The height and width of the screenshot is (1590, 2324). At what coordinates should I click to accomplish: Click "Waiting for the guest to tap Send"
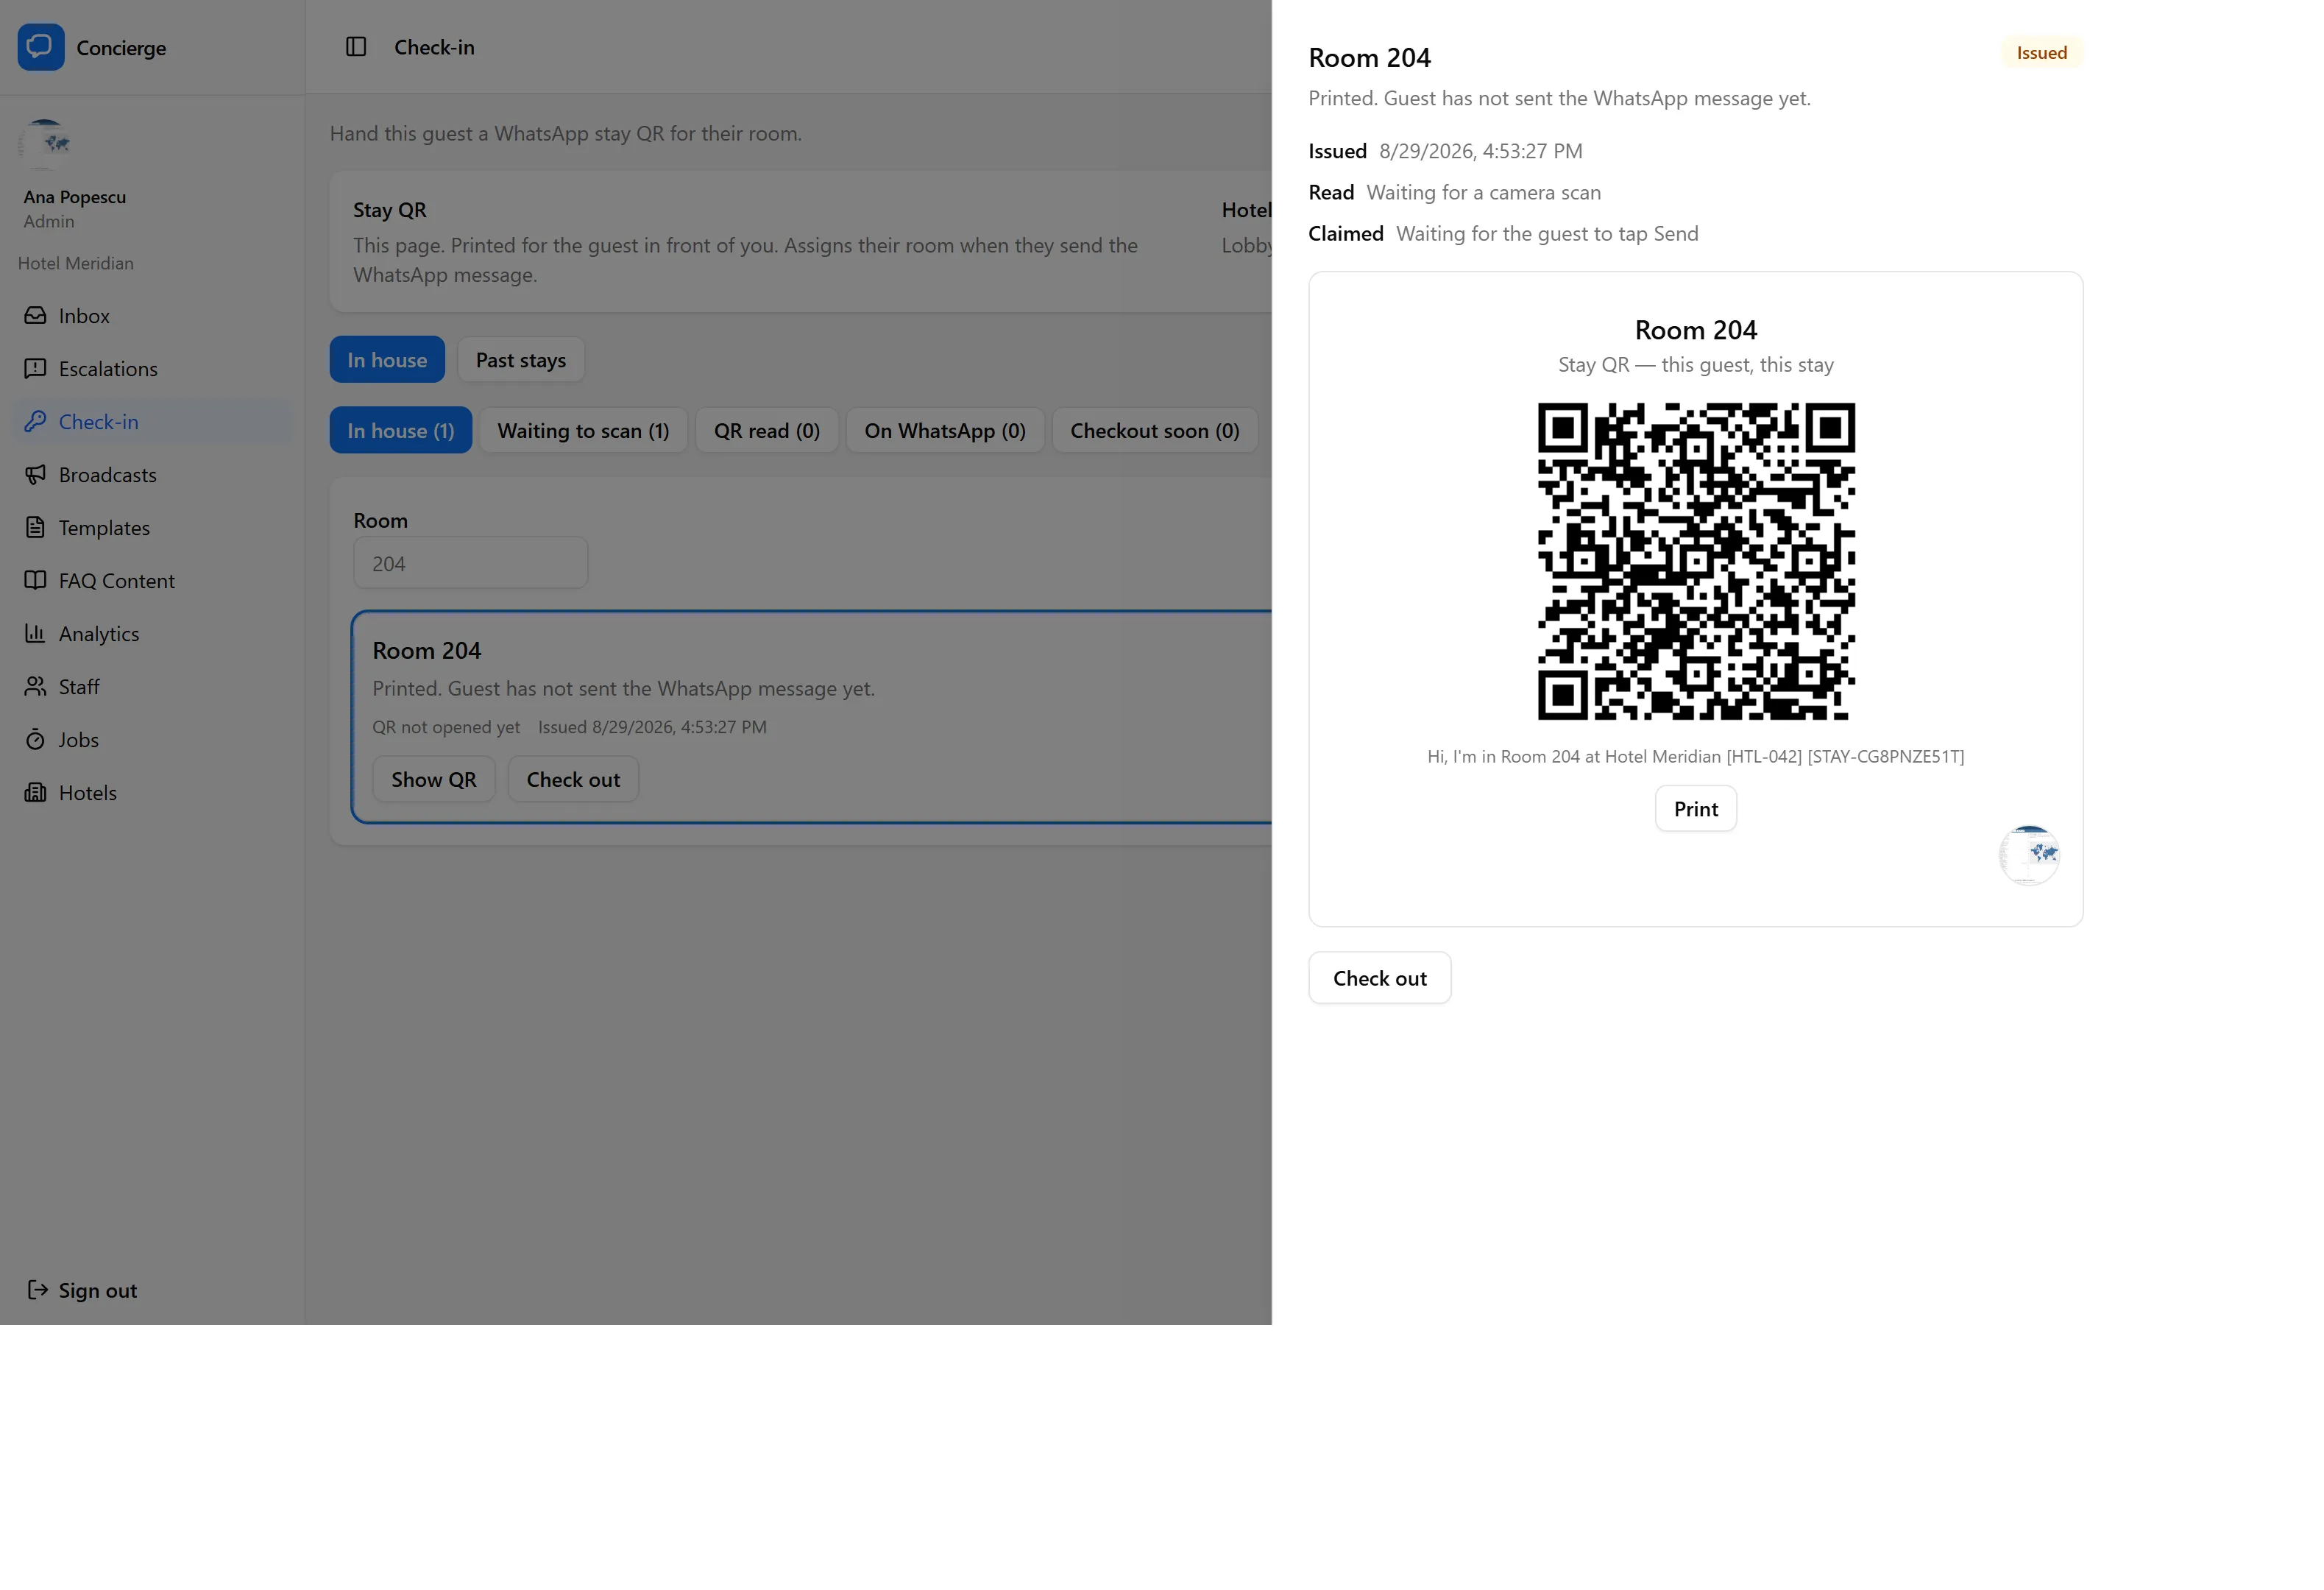pos(1547,233)
